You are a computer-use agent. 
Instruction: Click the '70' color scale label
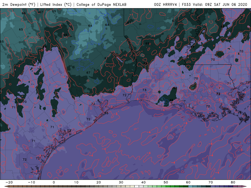211,182
